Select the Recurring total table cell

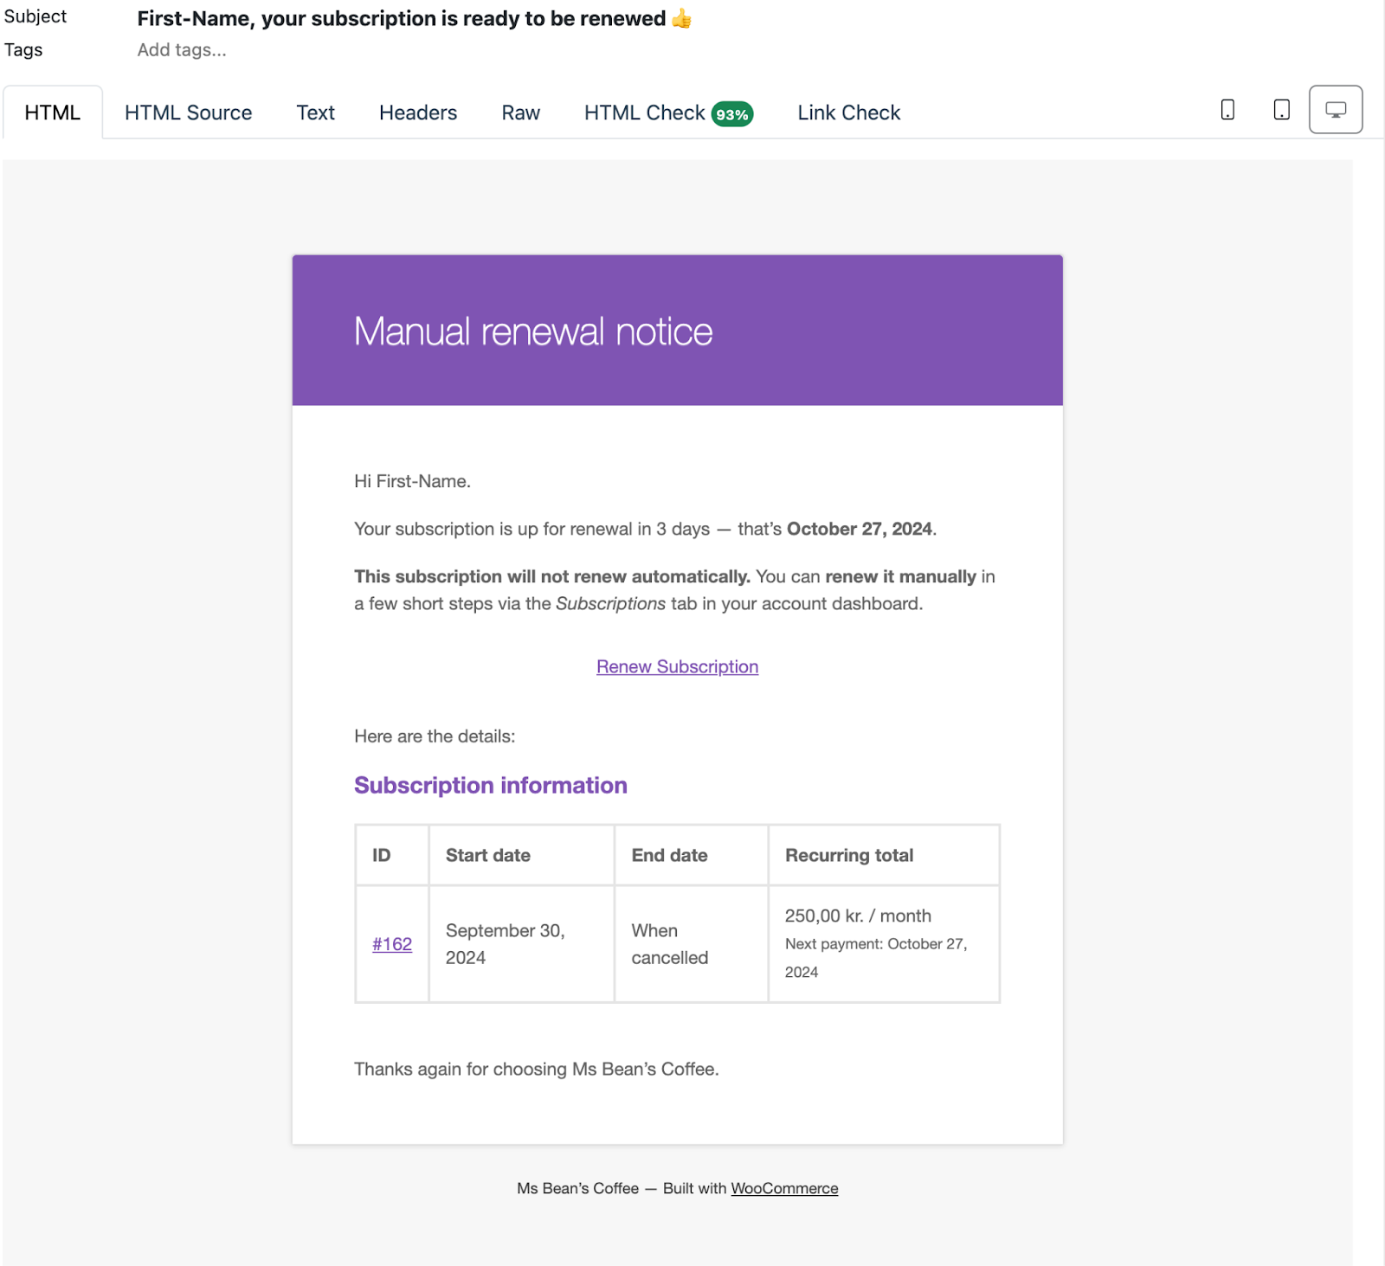coord(848,855)
